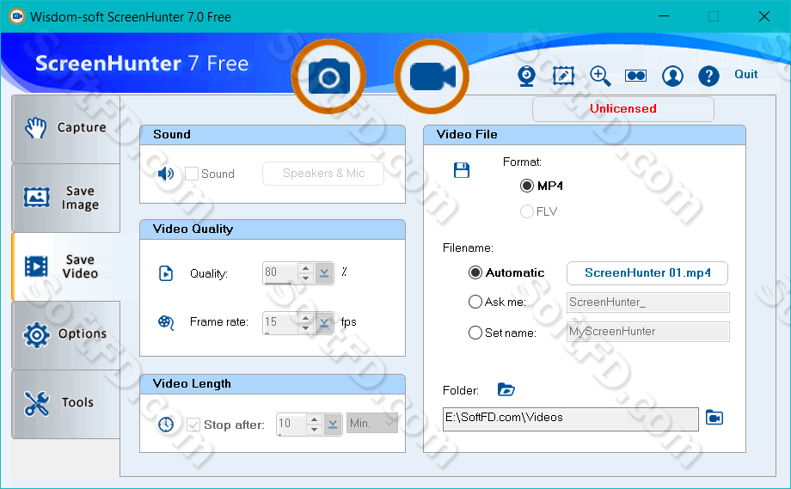
Task: Select Automatic filename radio button
Action: coord(475,272)
